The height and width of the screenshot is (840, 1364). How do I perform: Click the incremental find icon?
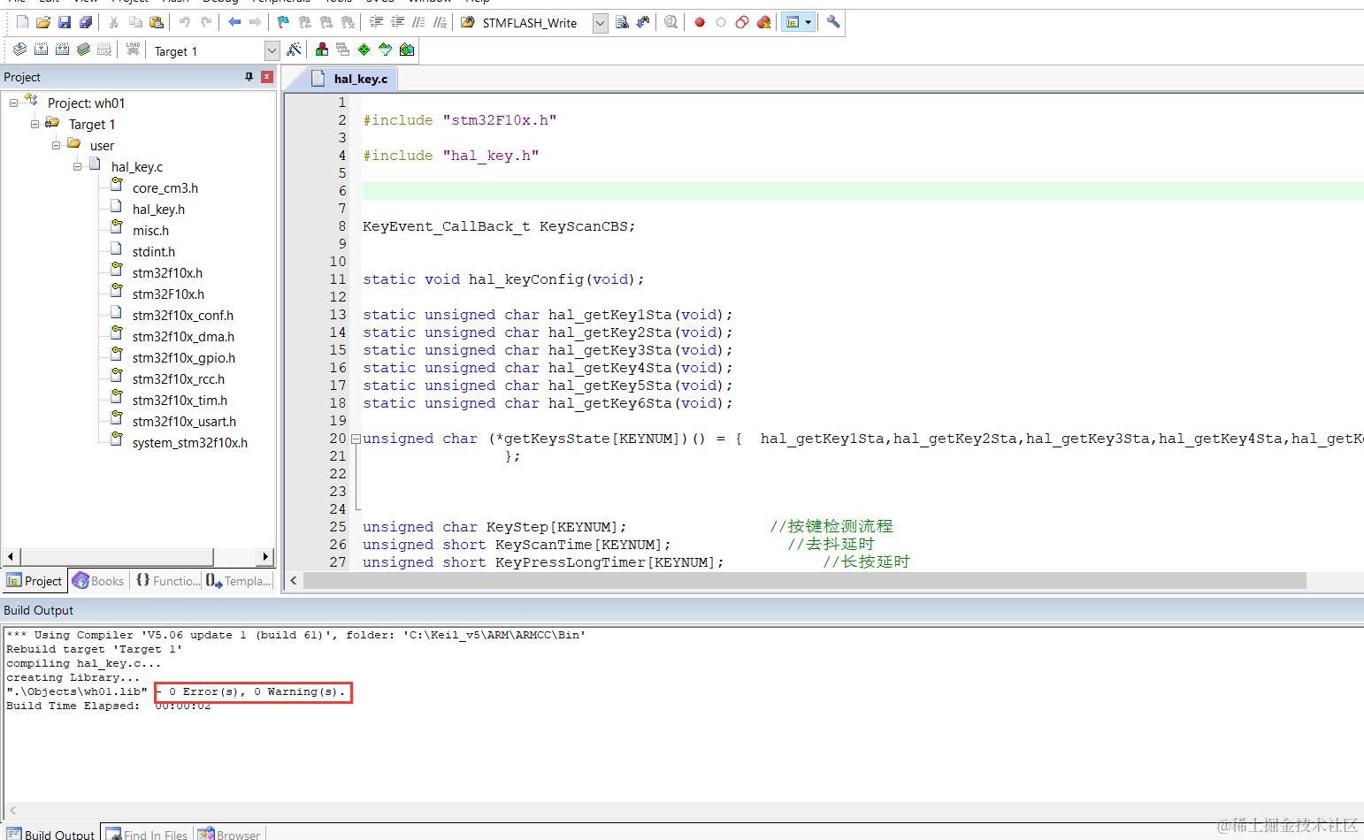pyautogui.click(x=643, y=22)
